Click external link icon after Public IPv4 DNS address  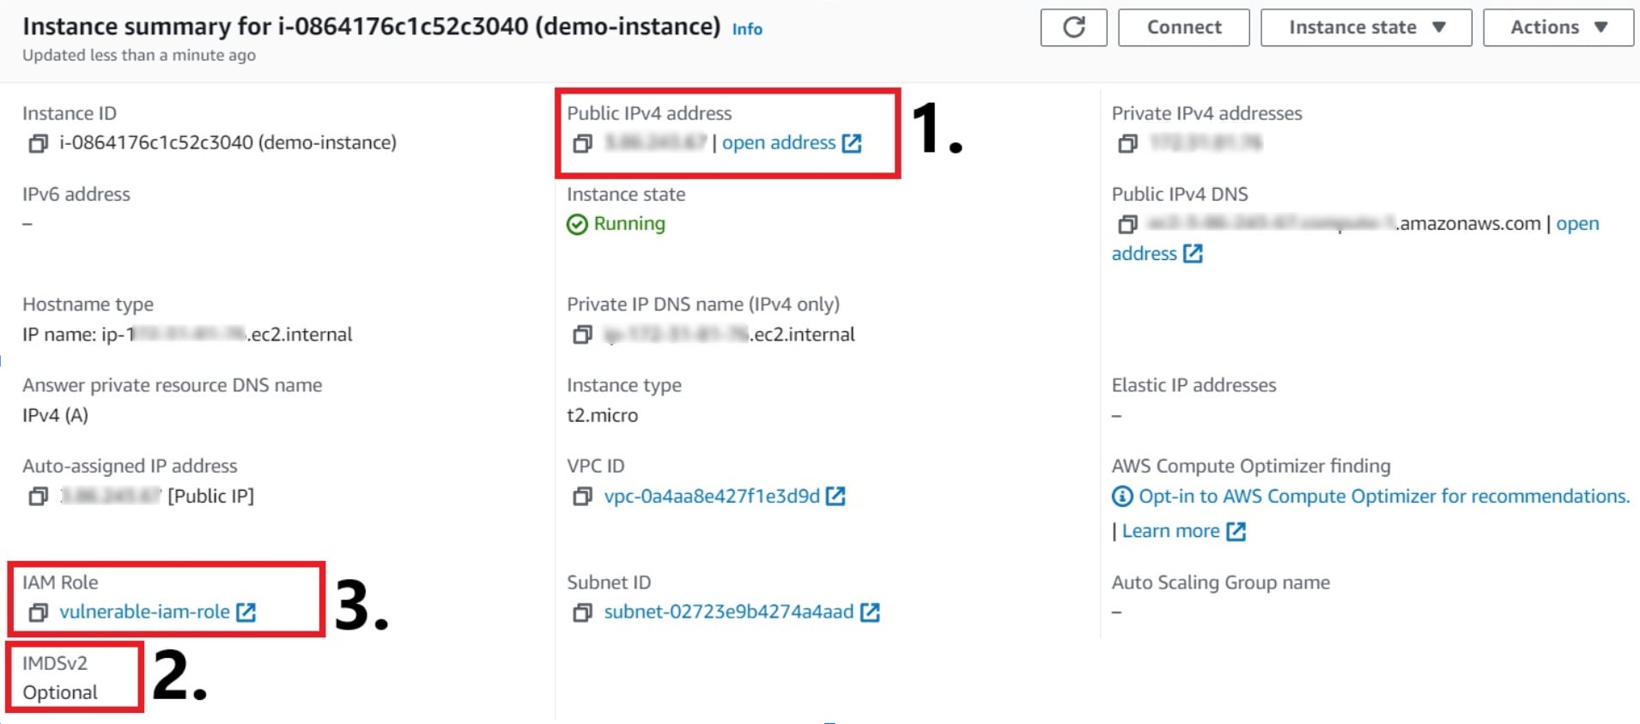click(x=1193, y=254)
